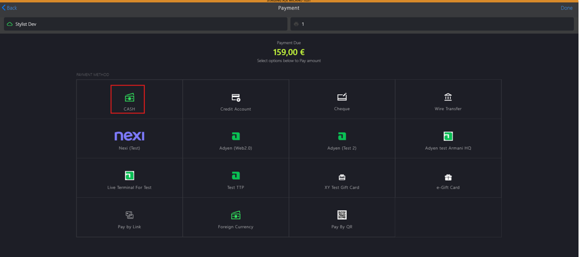Click the Pay by Link label

tap(130, 226)
